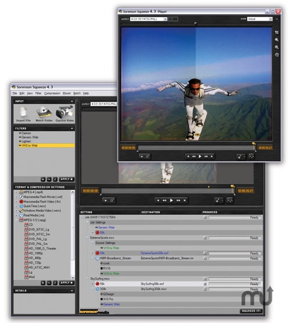The height and width of the screenshot is (323, 291).
Task: Skip to end in main window transport
Action: tap(184, 200)
